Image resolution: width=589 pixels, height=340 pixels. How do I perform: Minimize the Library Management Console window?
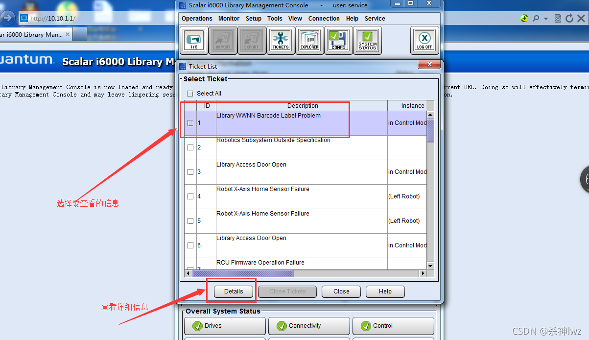click(x=397, y=3)
